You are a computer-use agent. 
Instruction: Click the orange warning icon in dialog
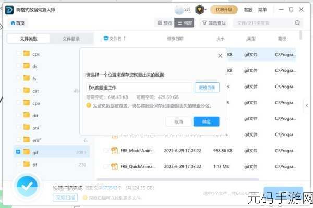click(89, 105)
